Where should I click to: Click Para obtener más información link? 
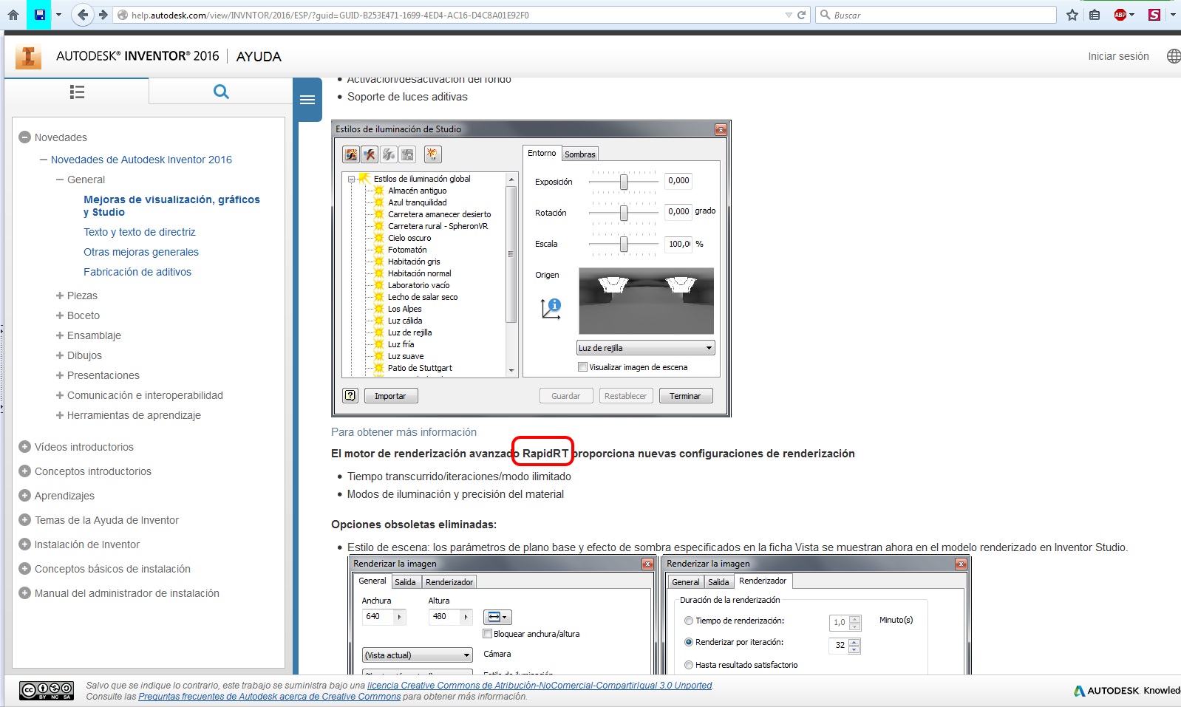(404, 432)
